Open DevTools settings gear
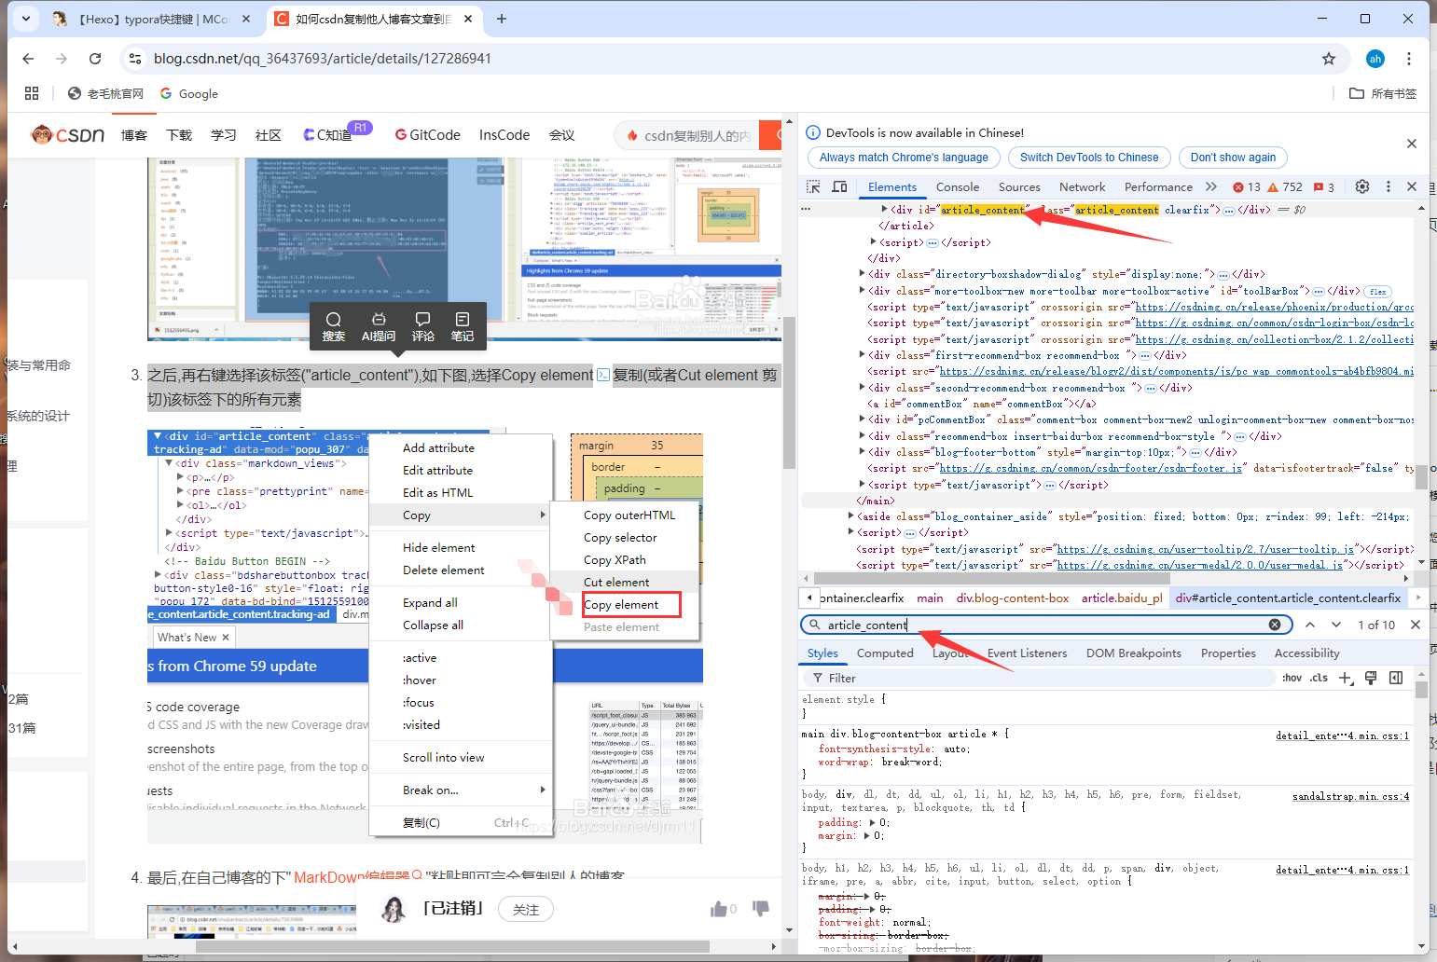This screenshot has width=1437, height=962. tap(1362, 186)
